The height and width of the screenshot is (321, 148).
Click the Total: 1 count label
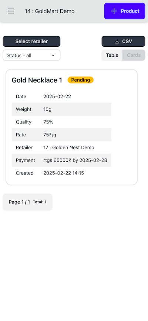point(40,202)
